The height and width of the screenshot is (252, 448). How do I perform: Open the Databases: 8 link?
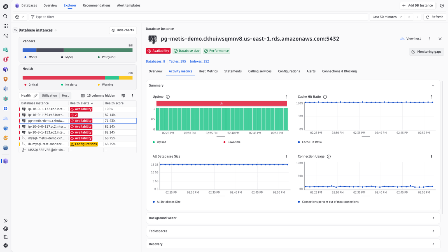point(155,62)
